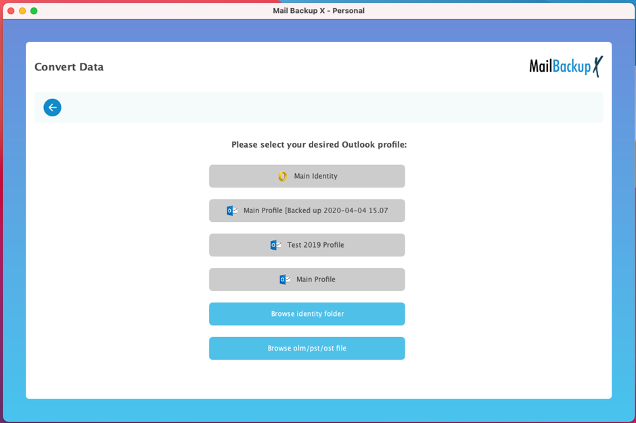Click Outlook icon on the backed-up Main Profile
This screenshot has height=423, width=636.
coord(232,210)
